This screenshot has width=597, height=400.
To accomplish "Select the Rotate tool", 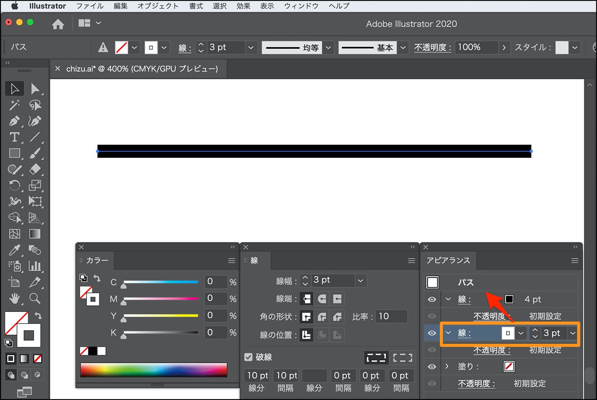I will click(14, 185).
